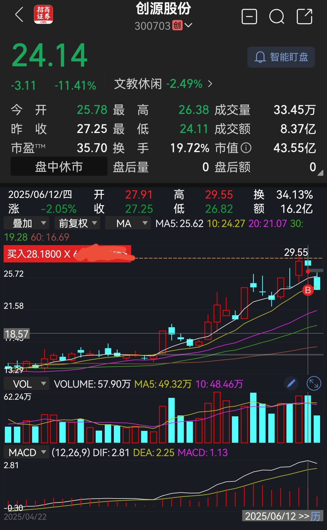Tap the market cap info icon

tap(246, 148)
